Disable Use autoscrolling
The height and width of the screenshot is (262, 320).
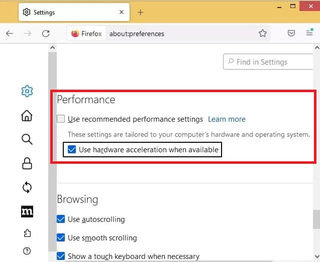[61, 219]
